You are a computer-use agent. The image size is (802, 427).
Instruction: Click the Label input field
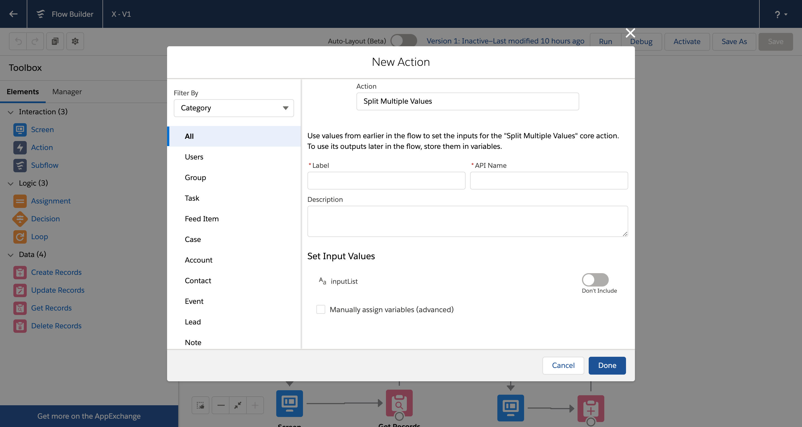(386, 180)
